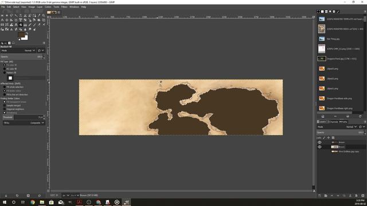Enable Sample merged checkbox
367x206 pixels.
[x=5, y=105]
